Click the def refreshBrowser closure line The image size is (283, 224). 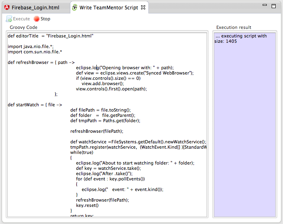coord(41,62)
